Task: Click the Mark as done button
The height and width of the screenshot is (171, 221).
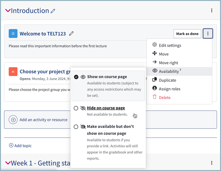Action: pyautogui.click(x=187, y=34)
